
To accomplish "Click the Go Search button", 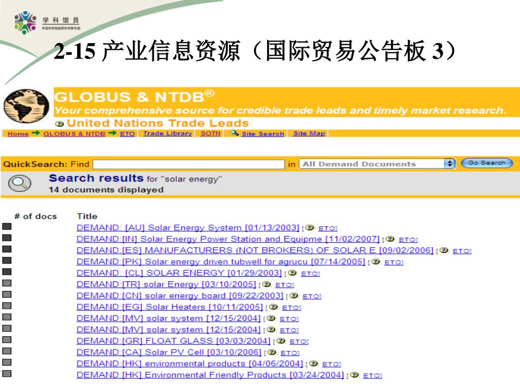I will [486, 163].
